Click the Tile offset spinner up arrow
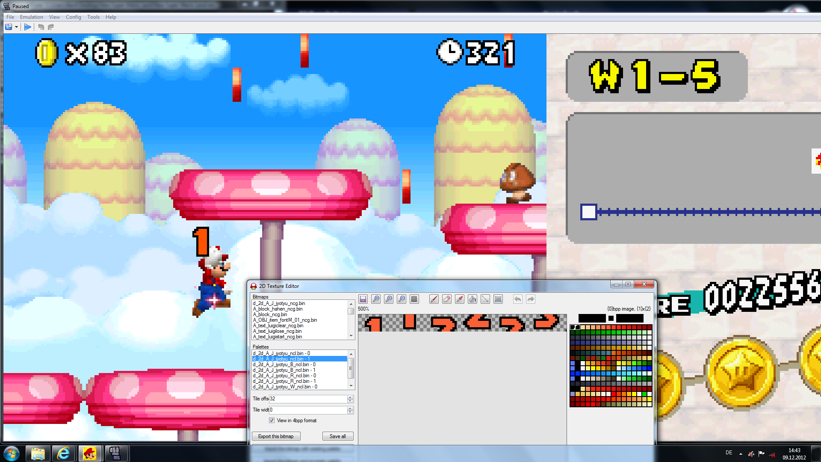The width and height of the screenshot is (821, 462). click(350, 397)
